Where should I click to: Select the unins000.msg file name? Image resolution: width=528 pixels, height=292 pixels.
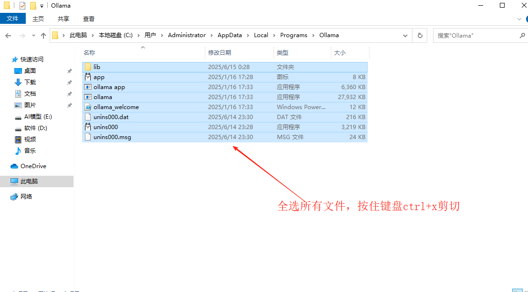[112, 137]
